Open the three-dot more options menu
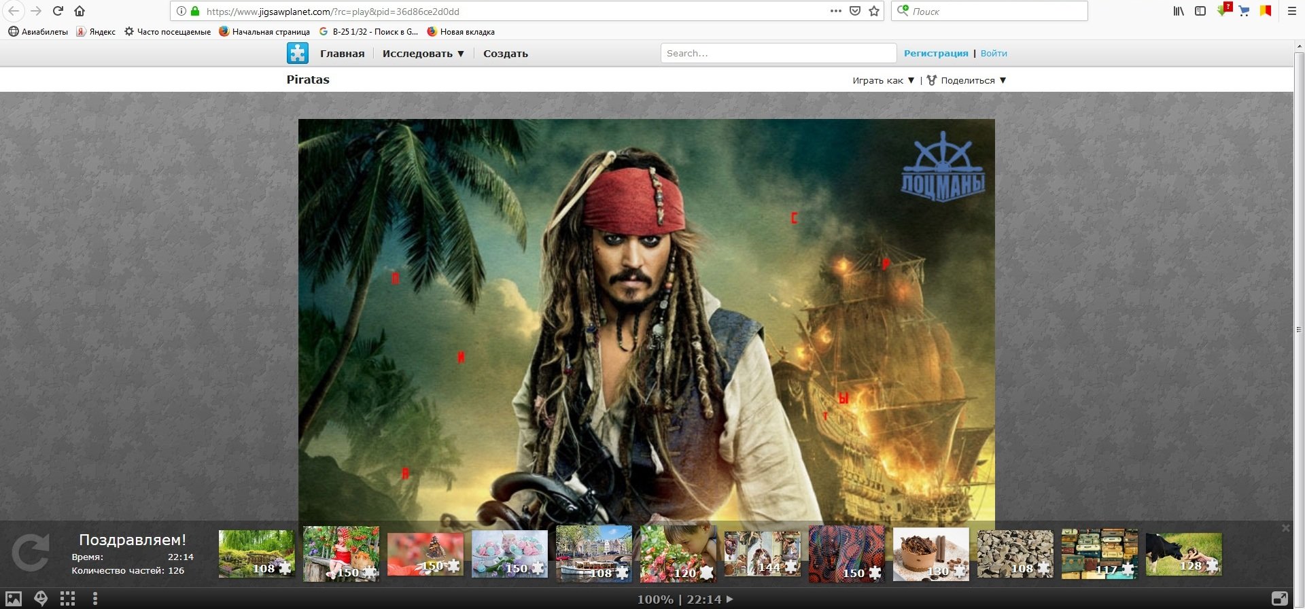1305x609 pixels. pos(95,599)
